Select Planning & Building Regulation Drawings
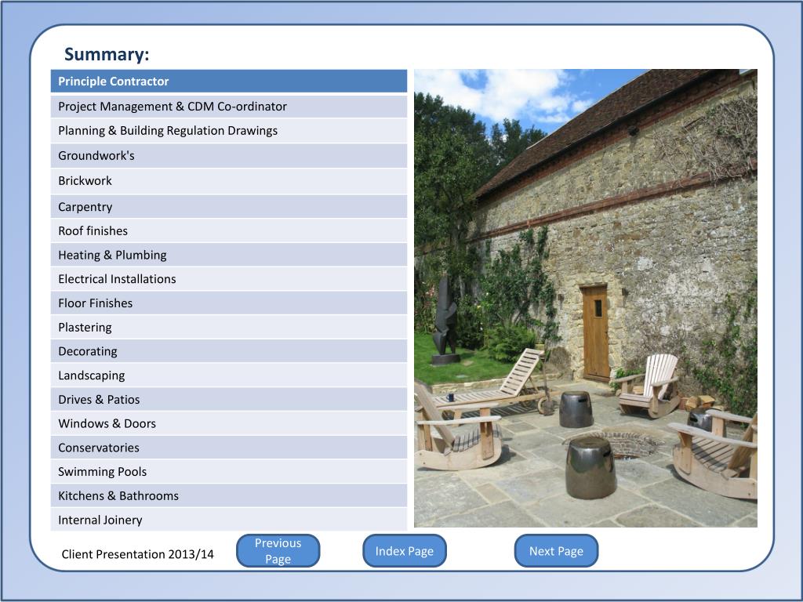This screenshot has width=803, height=602. point(229,131)
